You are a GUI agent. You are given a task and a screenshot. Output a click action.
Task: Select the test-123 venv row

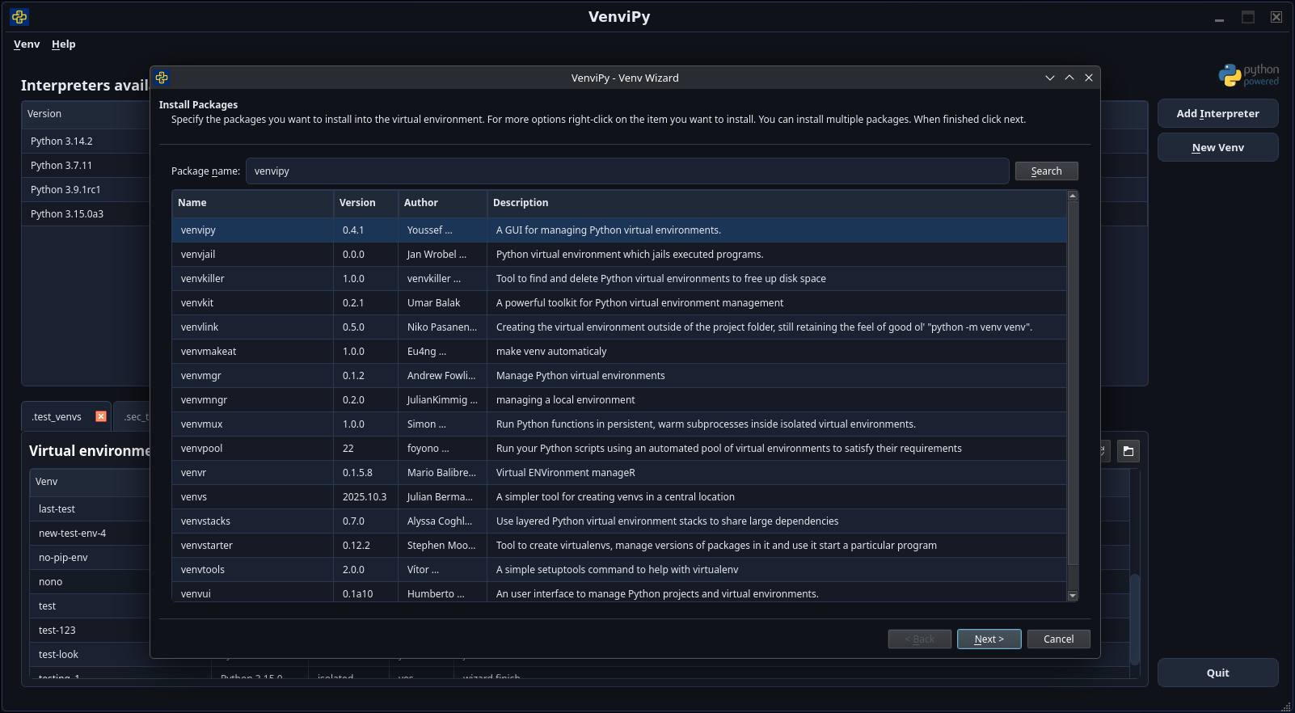90,631
